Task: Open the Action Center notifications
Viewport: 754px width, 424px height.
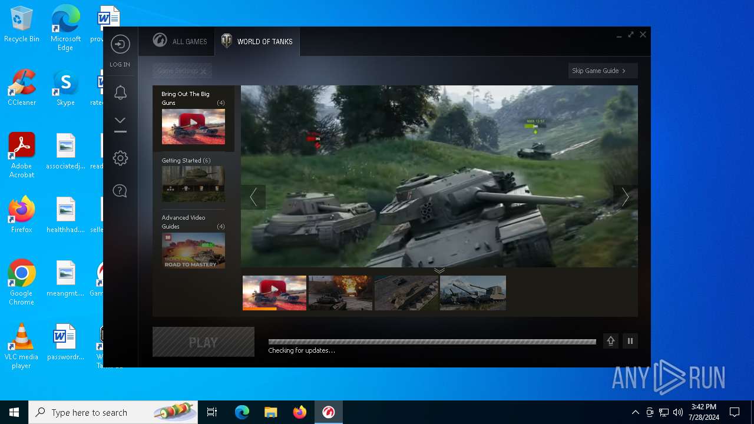Action: (x=735, y=412)
